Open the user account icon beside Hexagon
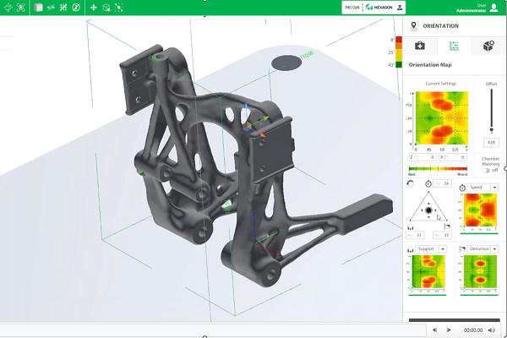Image resolution: width=507 pixels, height=338 pixels. click(x=400, y=8)
